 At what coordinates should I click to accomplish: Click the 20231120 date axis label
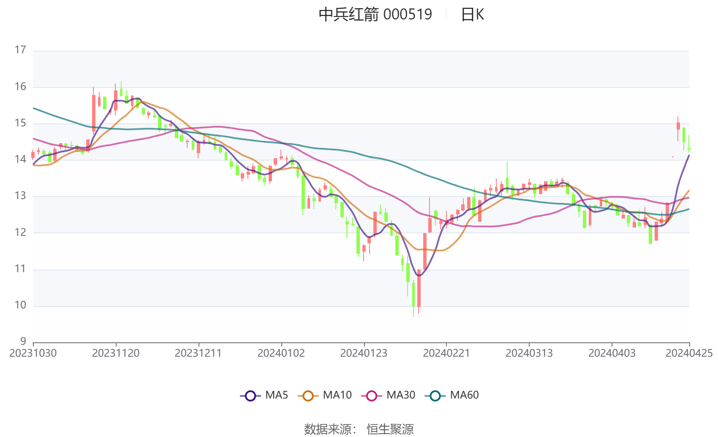[x=116, y=353]
